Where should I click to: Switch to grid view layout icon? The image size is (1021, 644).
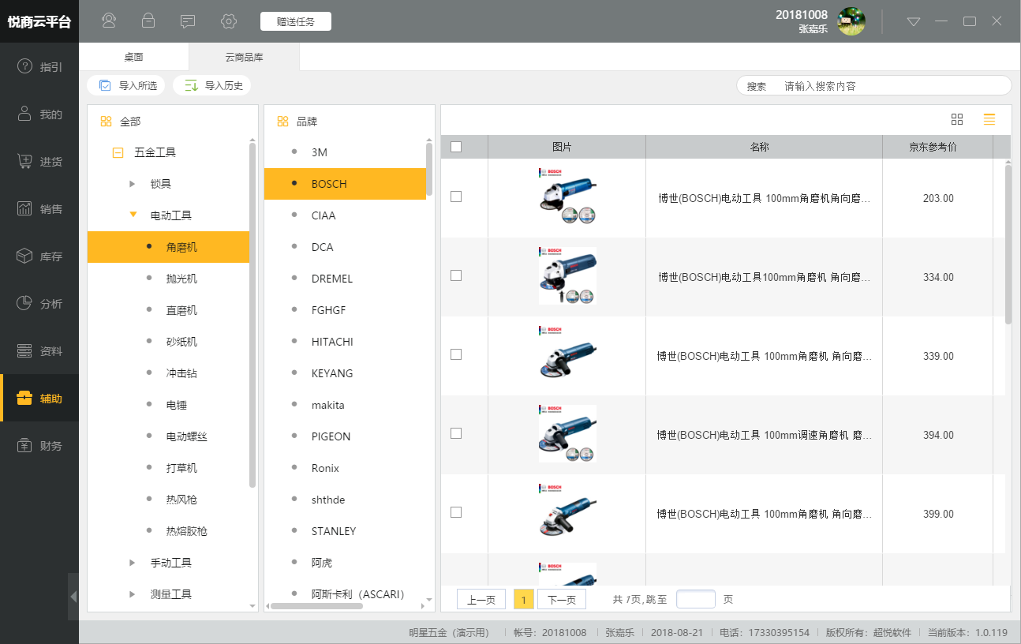point(957,119)
